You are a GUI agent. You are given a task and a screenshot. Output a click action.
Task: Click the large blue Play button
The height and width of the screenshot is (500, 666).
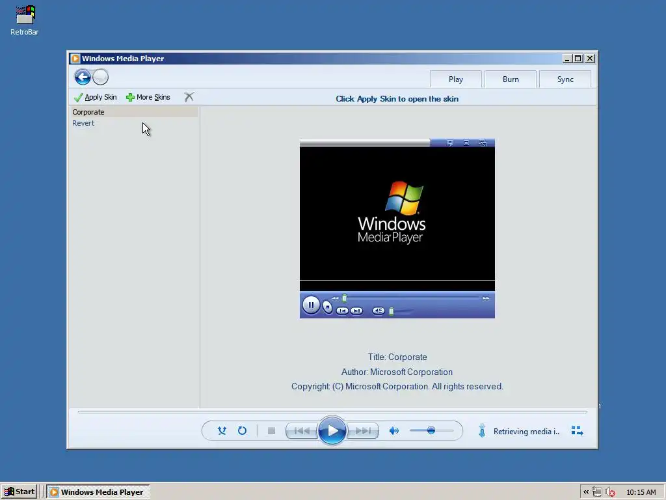[x=332, y=431]
